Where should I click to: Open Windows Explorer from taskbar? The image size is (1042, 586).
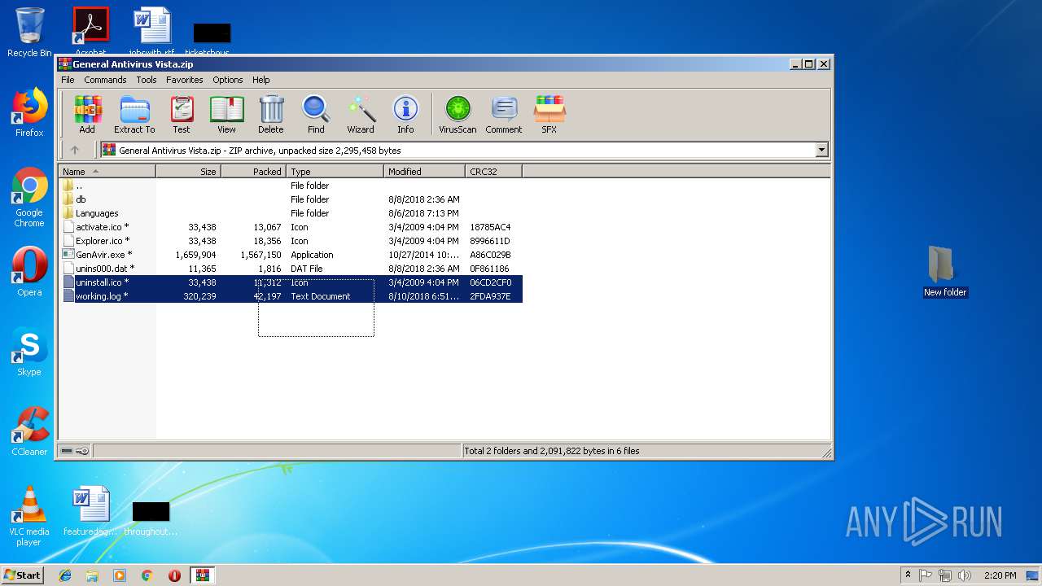click(92, 575)
